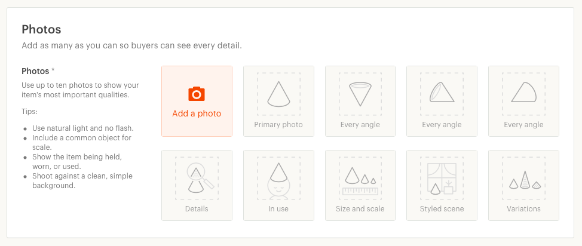Click the three patterned cones Variations icon
Viewport: 582px width, 246px height.
(x=524, y=180)
